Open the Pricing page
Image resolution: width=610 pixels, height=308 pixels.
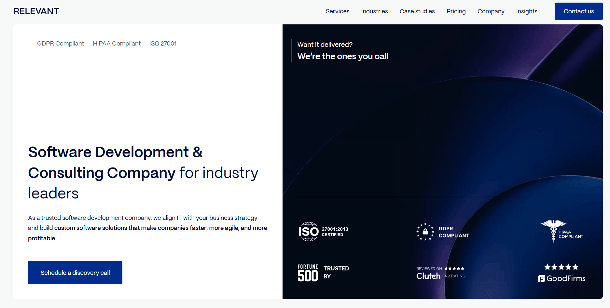tap(456, 11)
